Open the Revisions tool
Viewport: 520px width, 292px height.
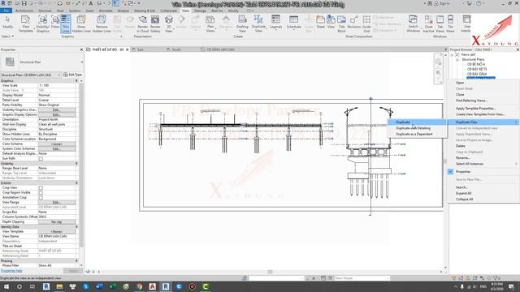click(x=354, y=22)
